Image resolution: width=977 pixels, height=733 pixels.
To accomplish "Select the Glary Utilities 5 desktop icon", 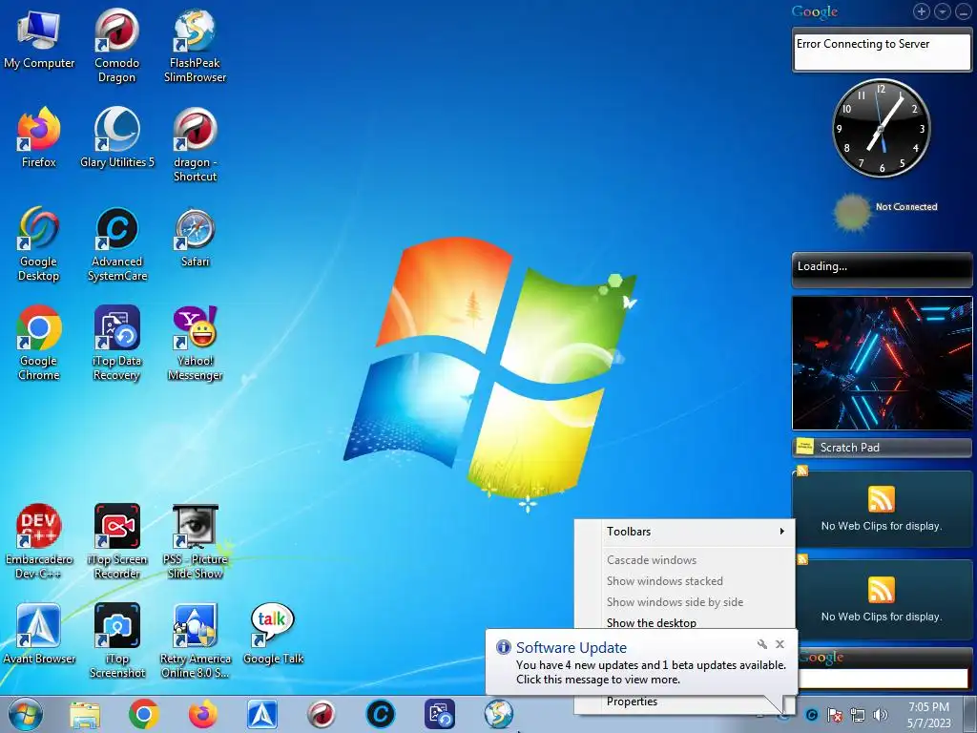I will (116, 137).
